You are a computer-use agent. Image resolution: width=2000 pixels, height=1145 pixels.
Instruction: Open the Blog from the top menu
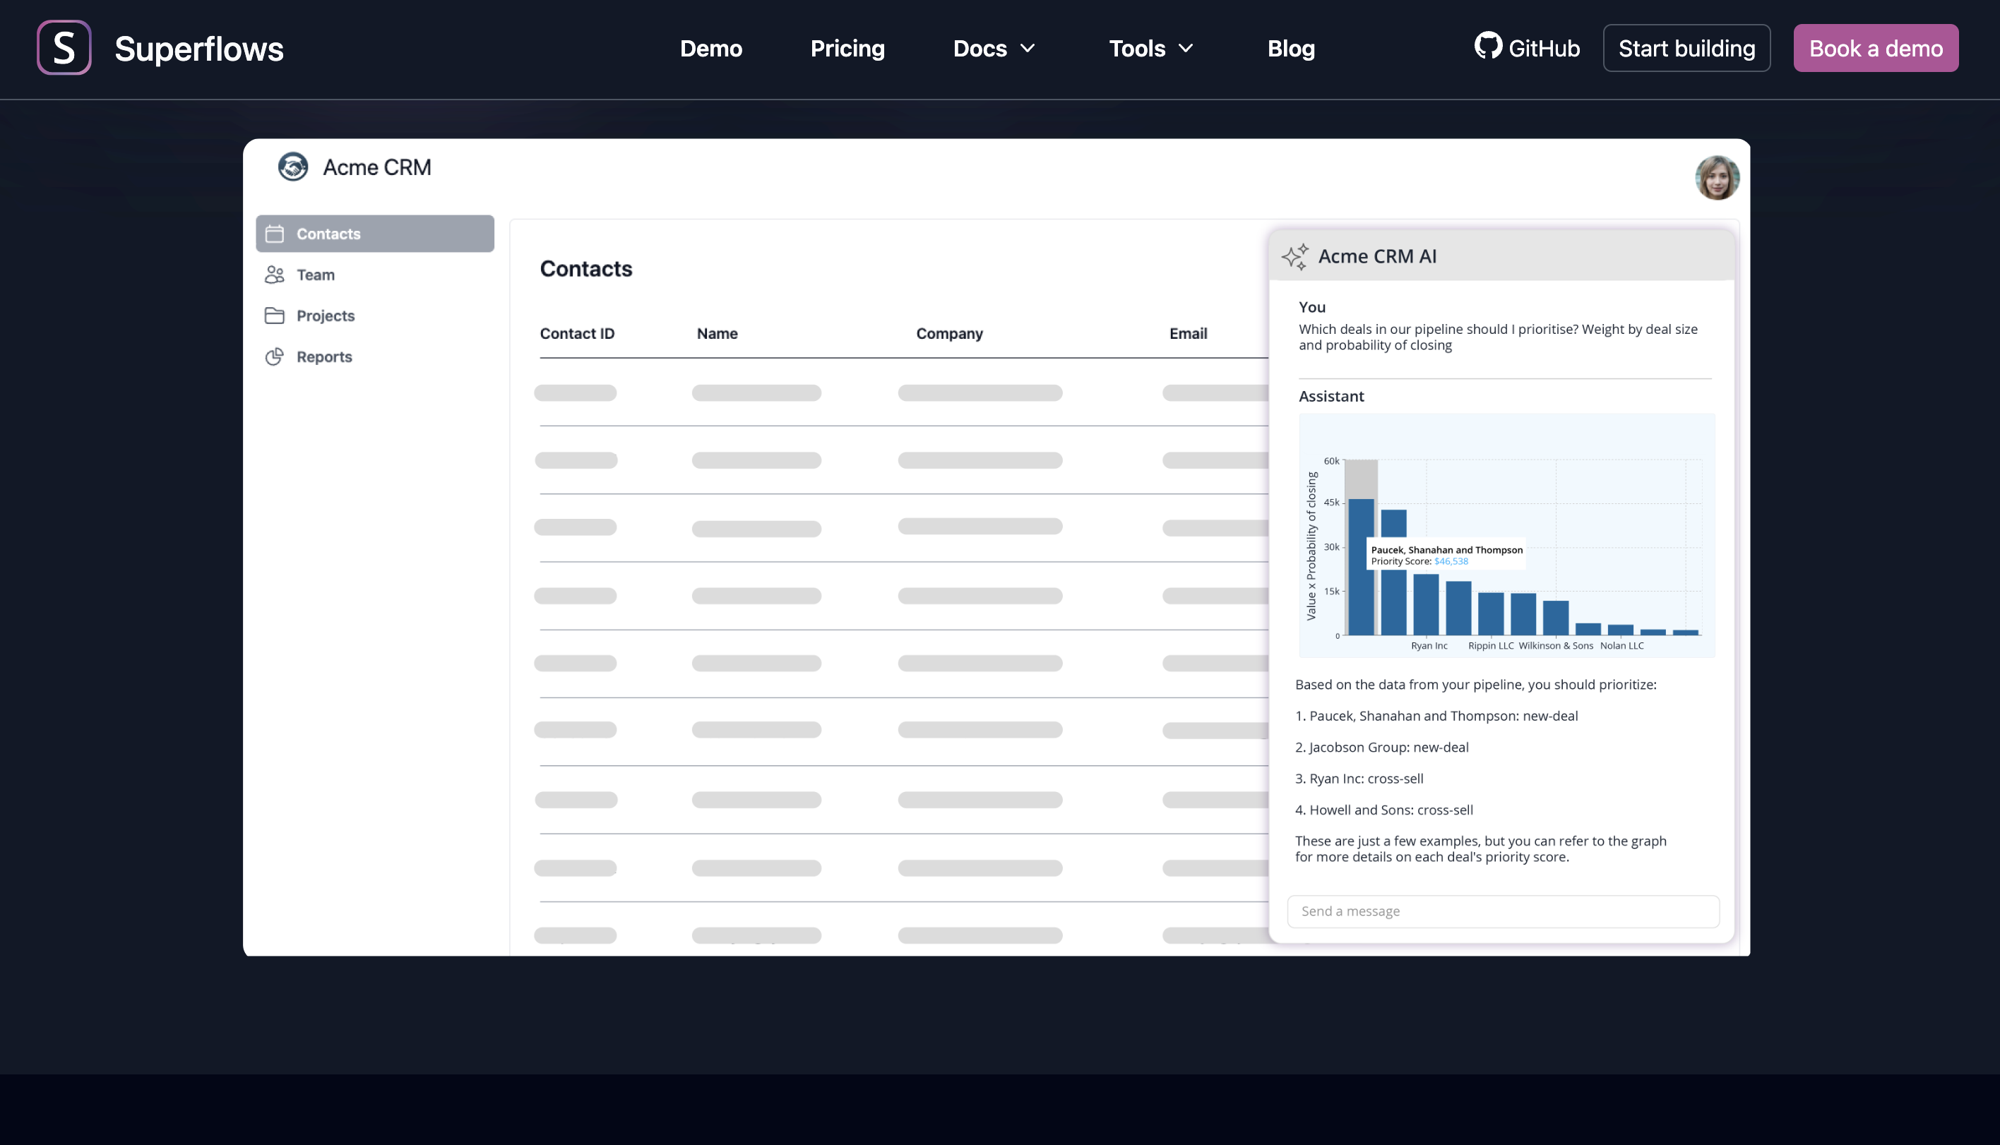tap(1290, 48)
